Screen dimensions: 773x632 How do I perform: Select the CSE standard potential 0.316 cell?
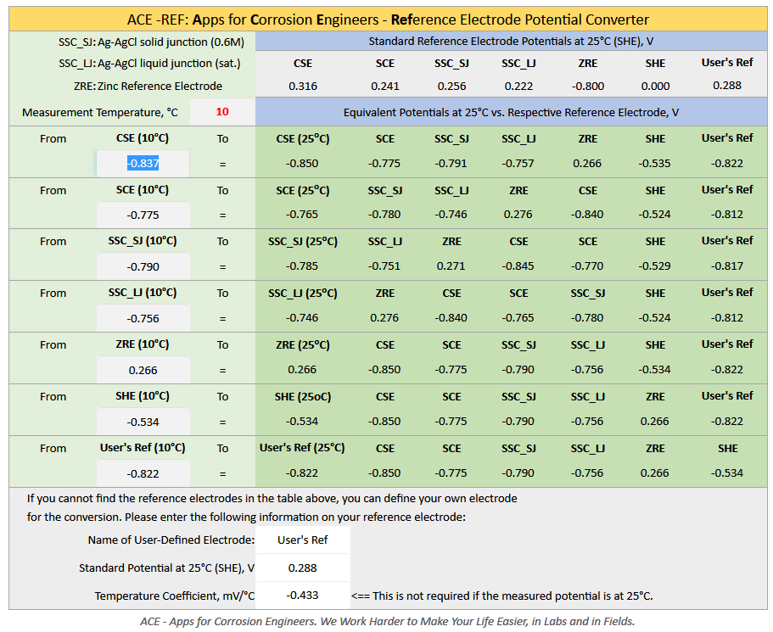pos(302,86)
